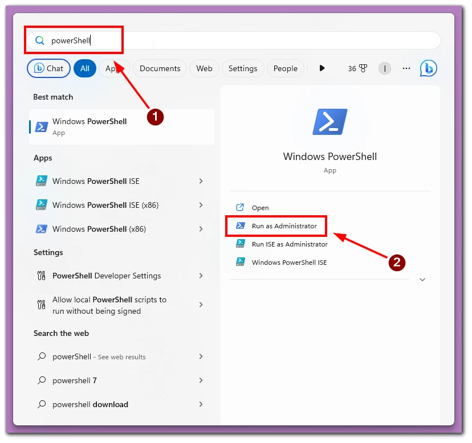This screenshot has width=472, height=443.
Task: Click the large Windows PowerShell logo in preview pane
Action: point(330,122)
